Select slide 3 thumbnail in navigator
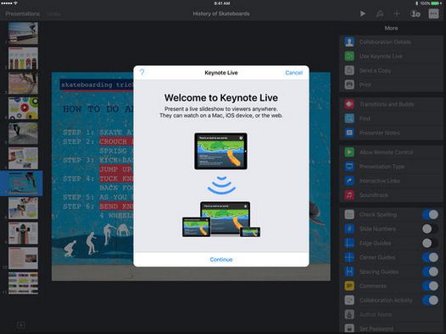The height and width of the screenshot is (334, 446). pos(23,83)
